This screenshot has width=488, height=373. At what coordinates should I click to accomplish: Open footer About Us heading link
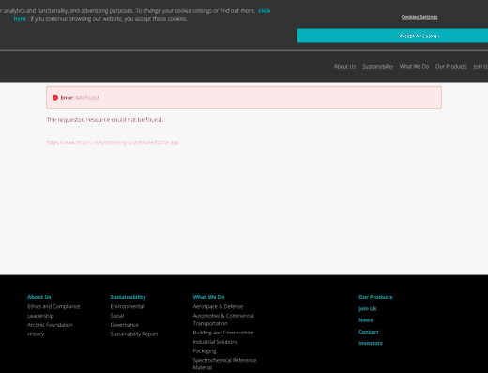[x=39, y=297]
